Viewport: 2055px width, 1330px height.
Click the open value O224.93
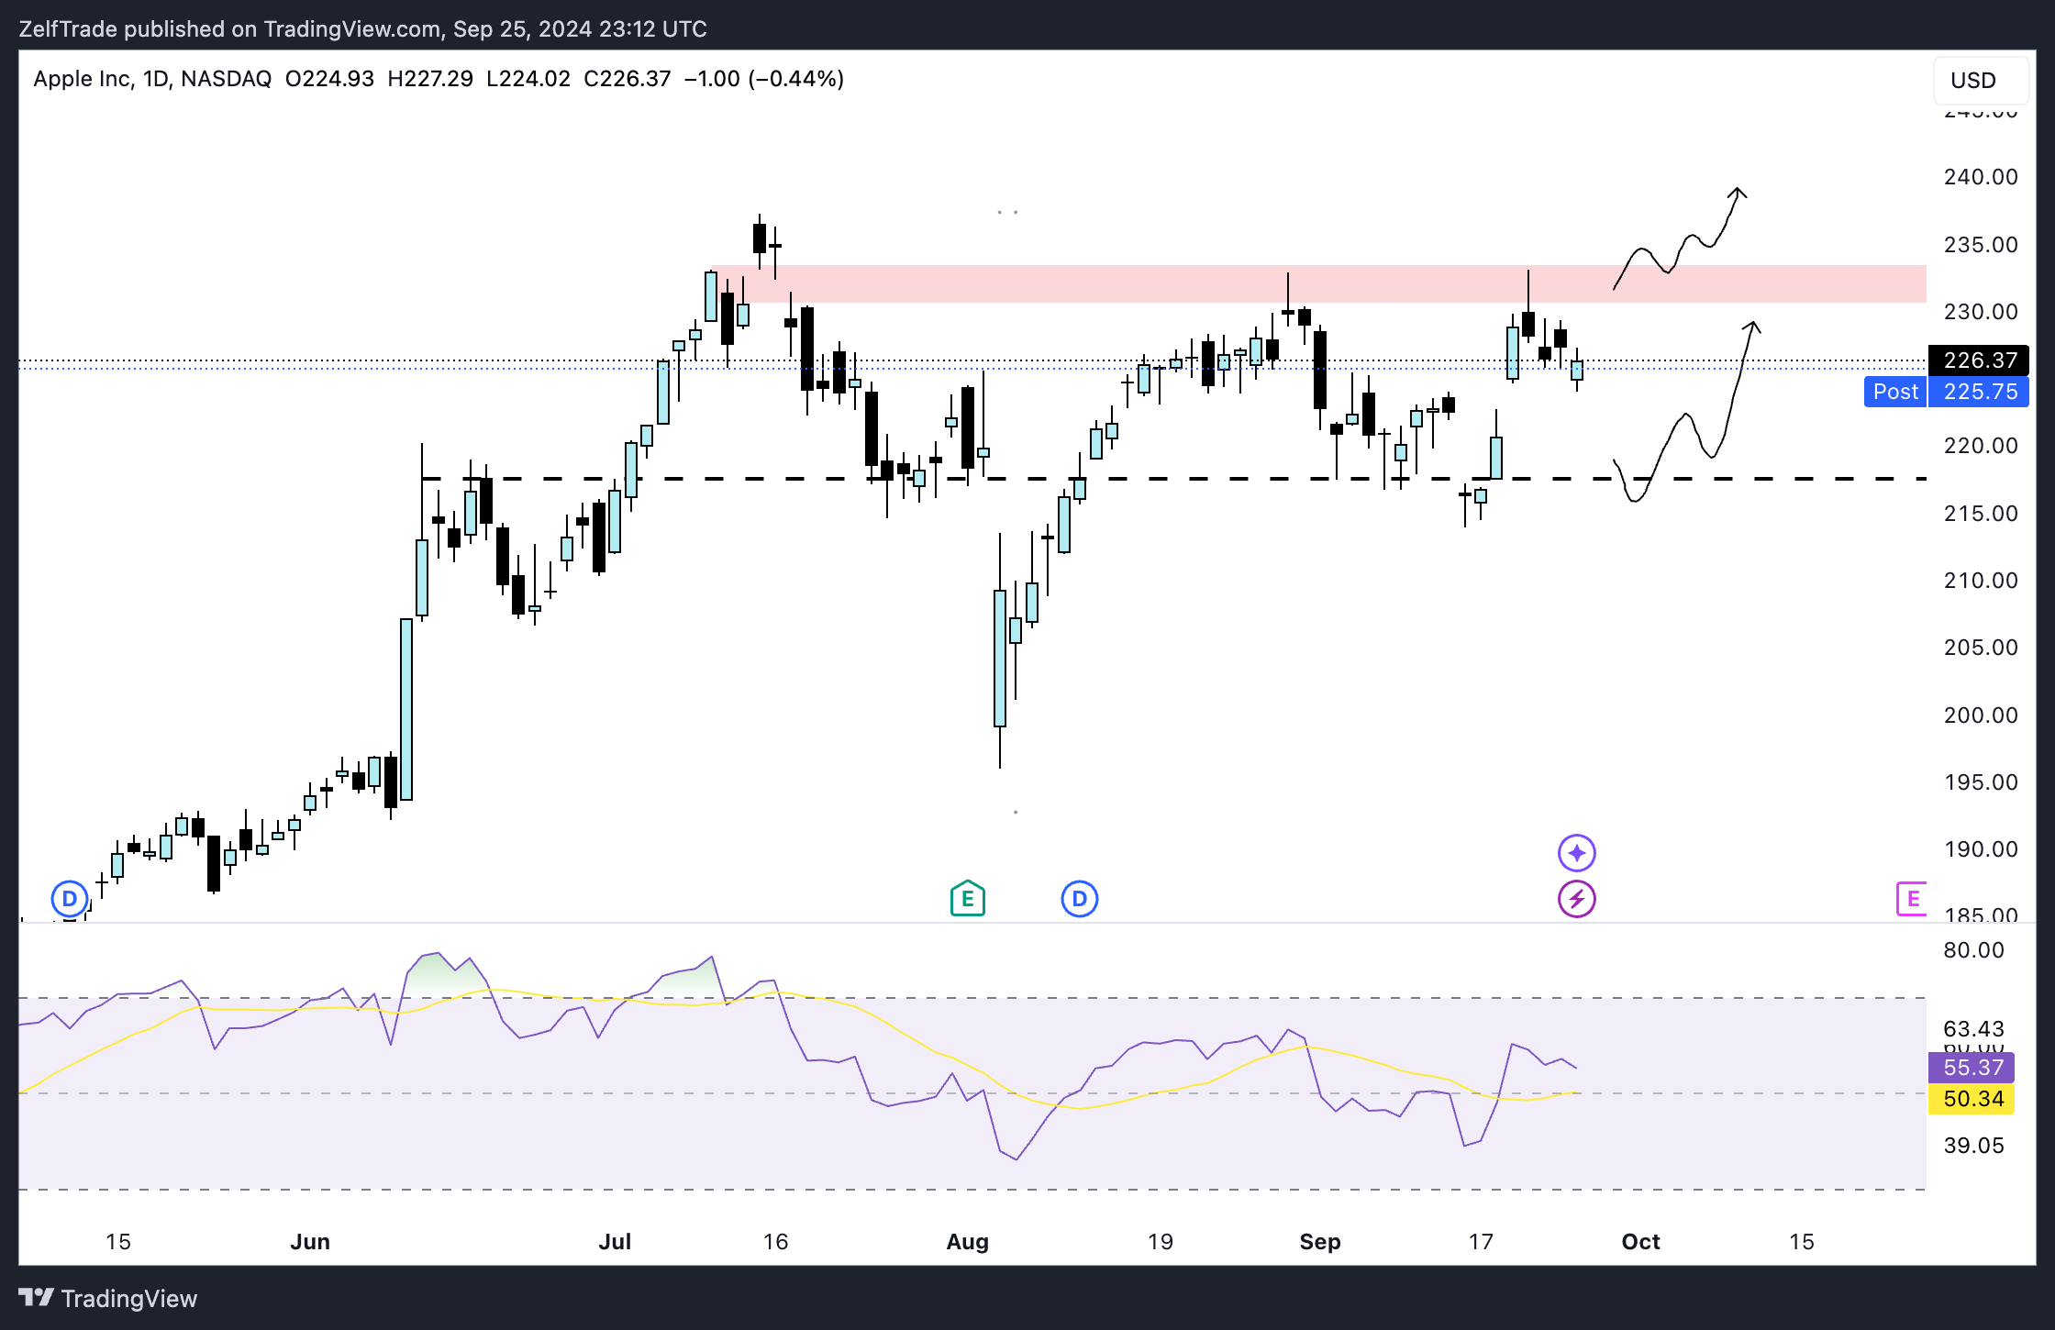[329, 79]
